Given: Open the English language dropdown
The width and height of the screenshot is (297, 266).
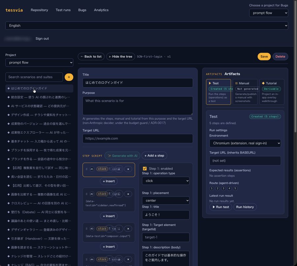Looking at the screenshot, I should point(147,26).
